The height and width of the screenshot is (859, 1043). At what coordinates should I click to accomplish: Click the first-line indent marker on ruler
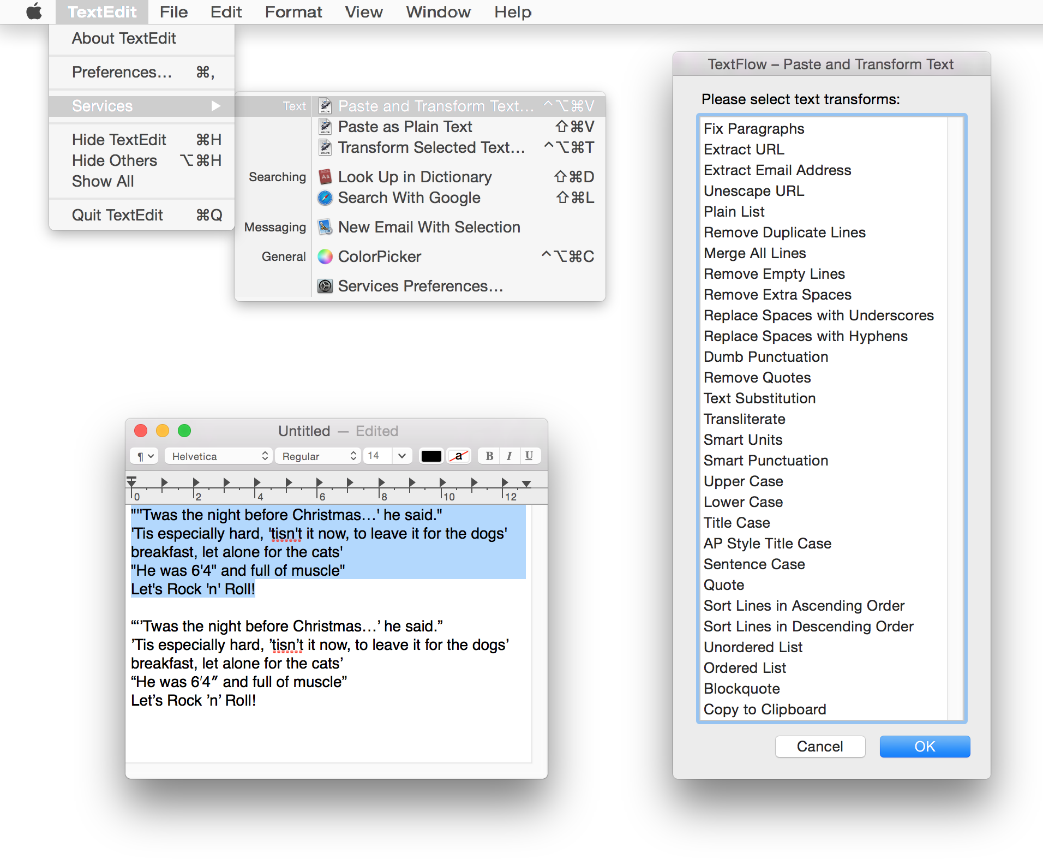(x=131, y=479)
